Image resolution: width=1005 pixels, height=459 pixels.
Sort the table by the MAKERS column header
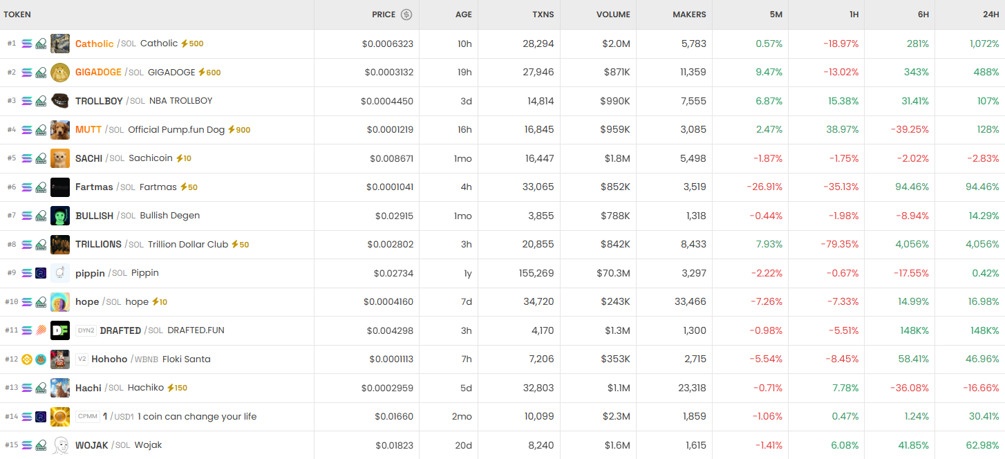[x=688, y=15]
